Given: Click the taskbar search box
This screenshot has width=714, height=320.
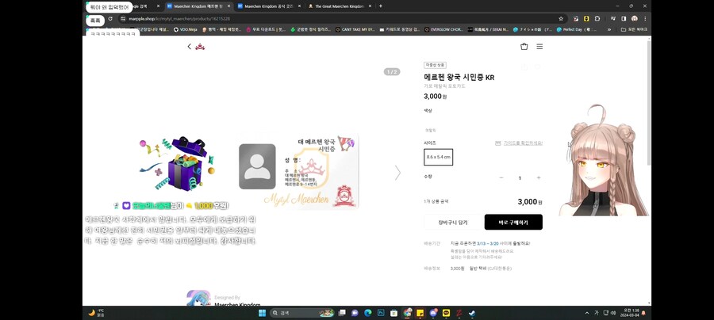Looking at the screenshot, I should click(302, 313).
